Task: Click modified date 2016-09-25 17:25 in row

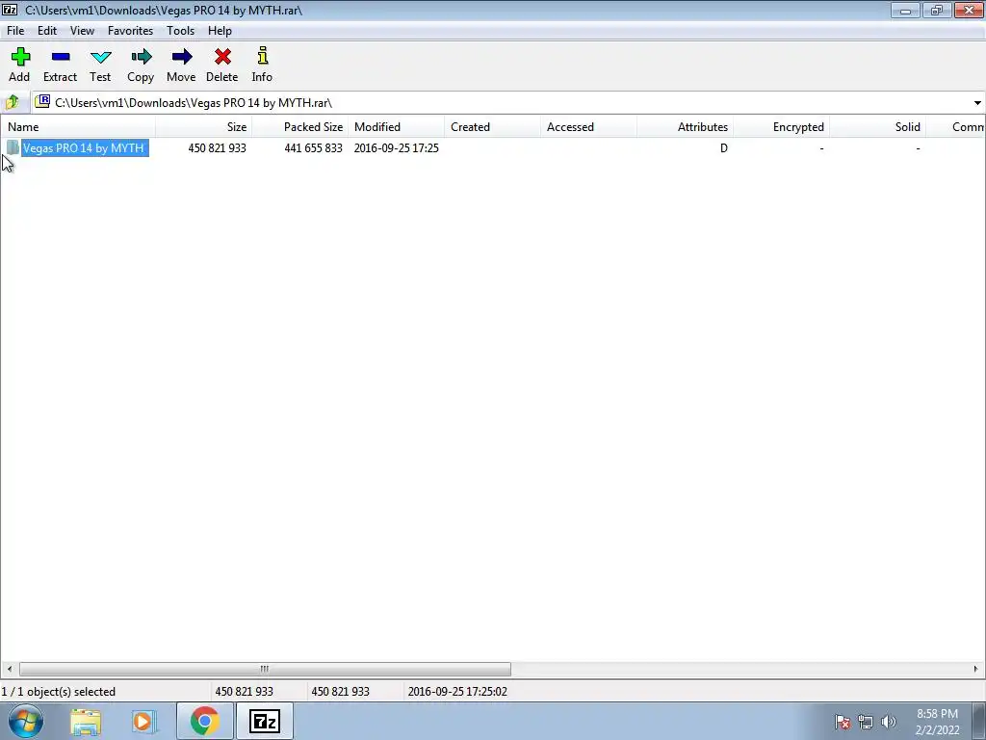Action: (x=396, y=147)
